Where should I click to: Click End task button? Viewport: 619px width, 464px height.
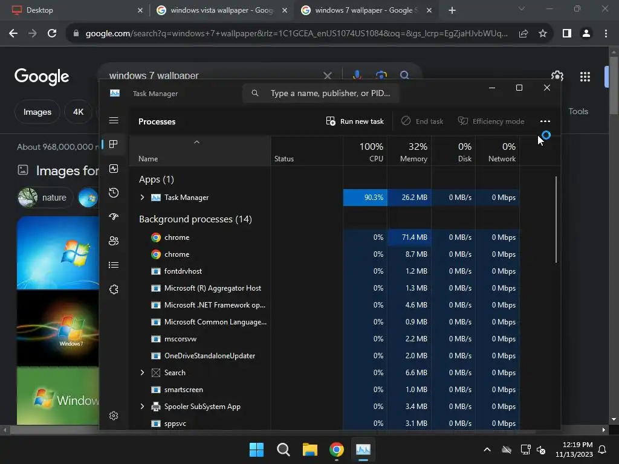(422, 121)
